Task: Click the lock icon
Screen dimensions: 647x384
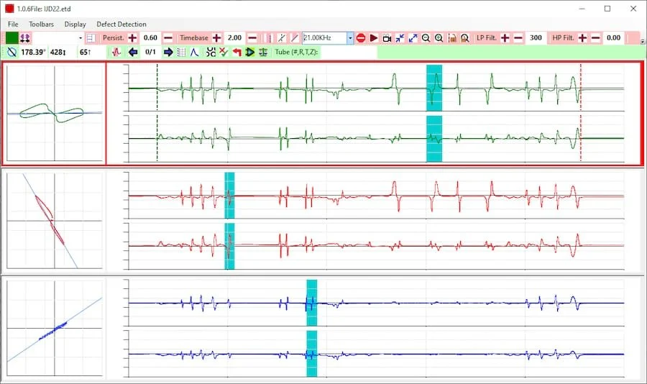Action: [x=452, y=38]
